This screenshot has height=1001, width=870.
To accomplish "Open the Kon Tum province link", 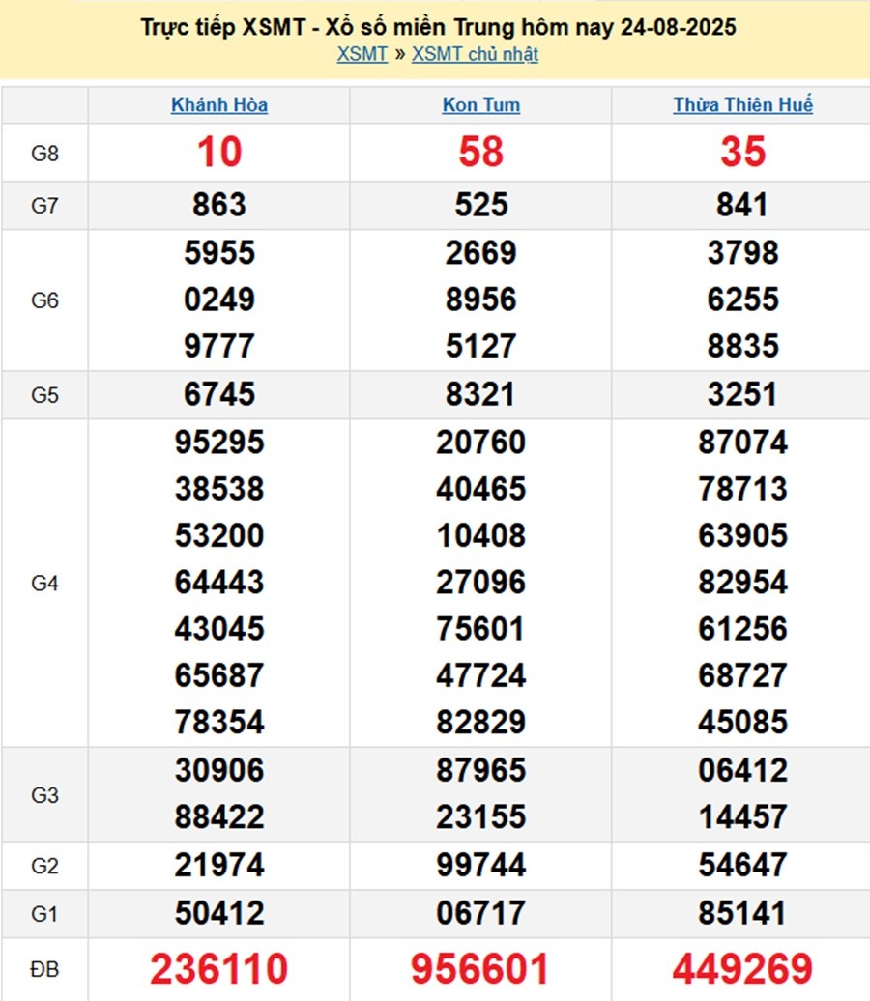I will (x=480, y=105).
